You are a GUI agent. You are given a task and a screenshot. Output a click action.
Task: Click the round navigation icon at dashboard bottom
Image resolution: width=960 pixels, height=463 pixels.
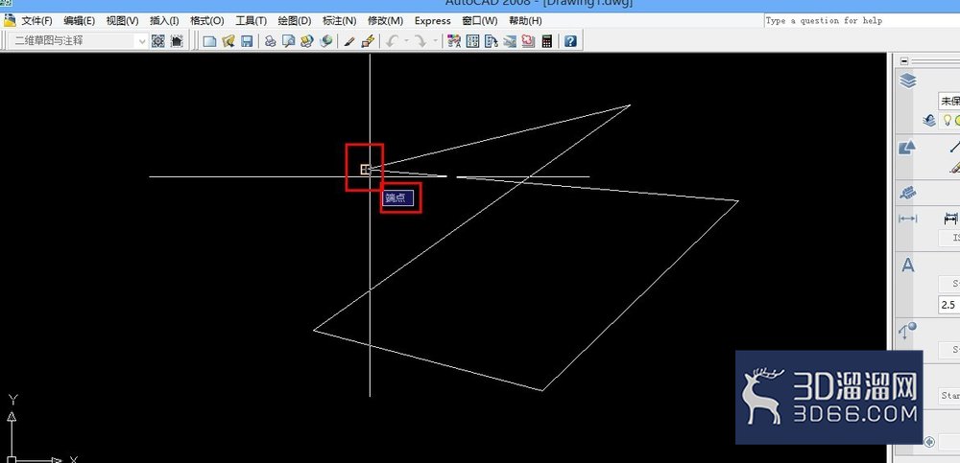(x=929, y=442)
